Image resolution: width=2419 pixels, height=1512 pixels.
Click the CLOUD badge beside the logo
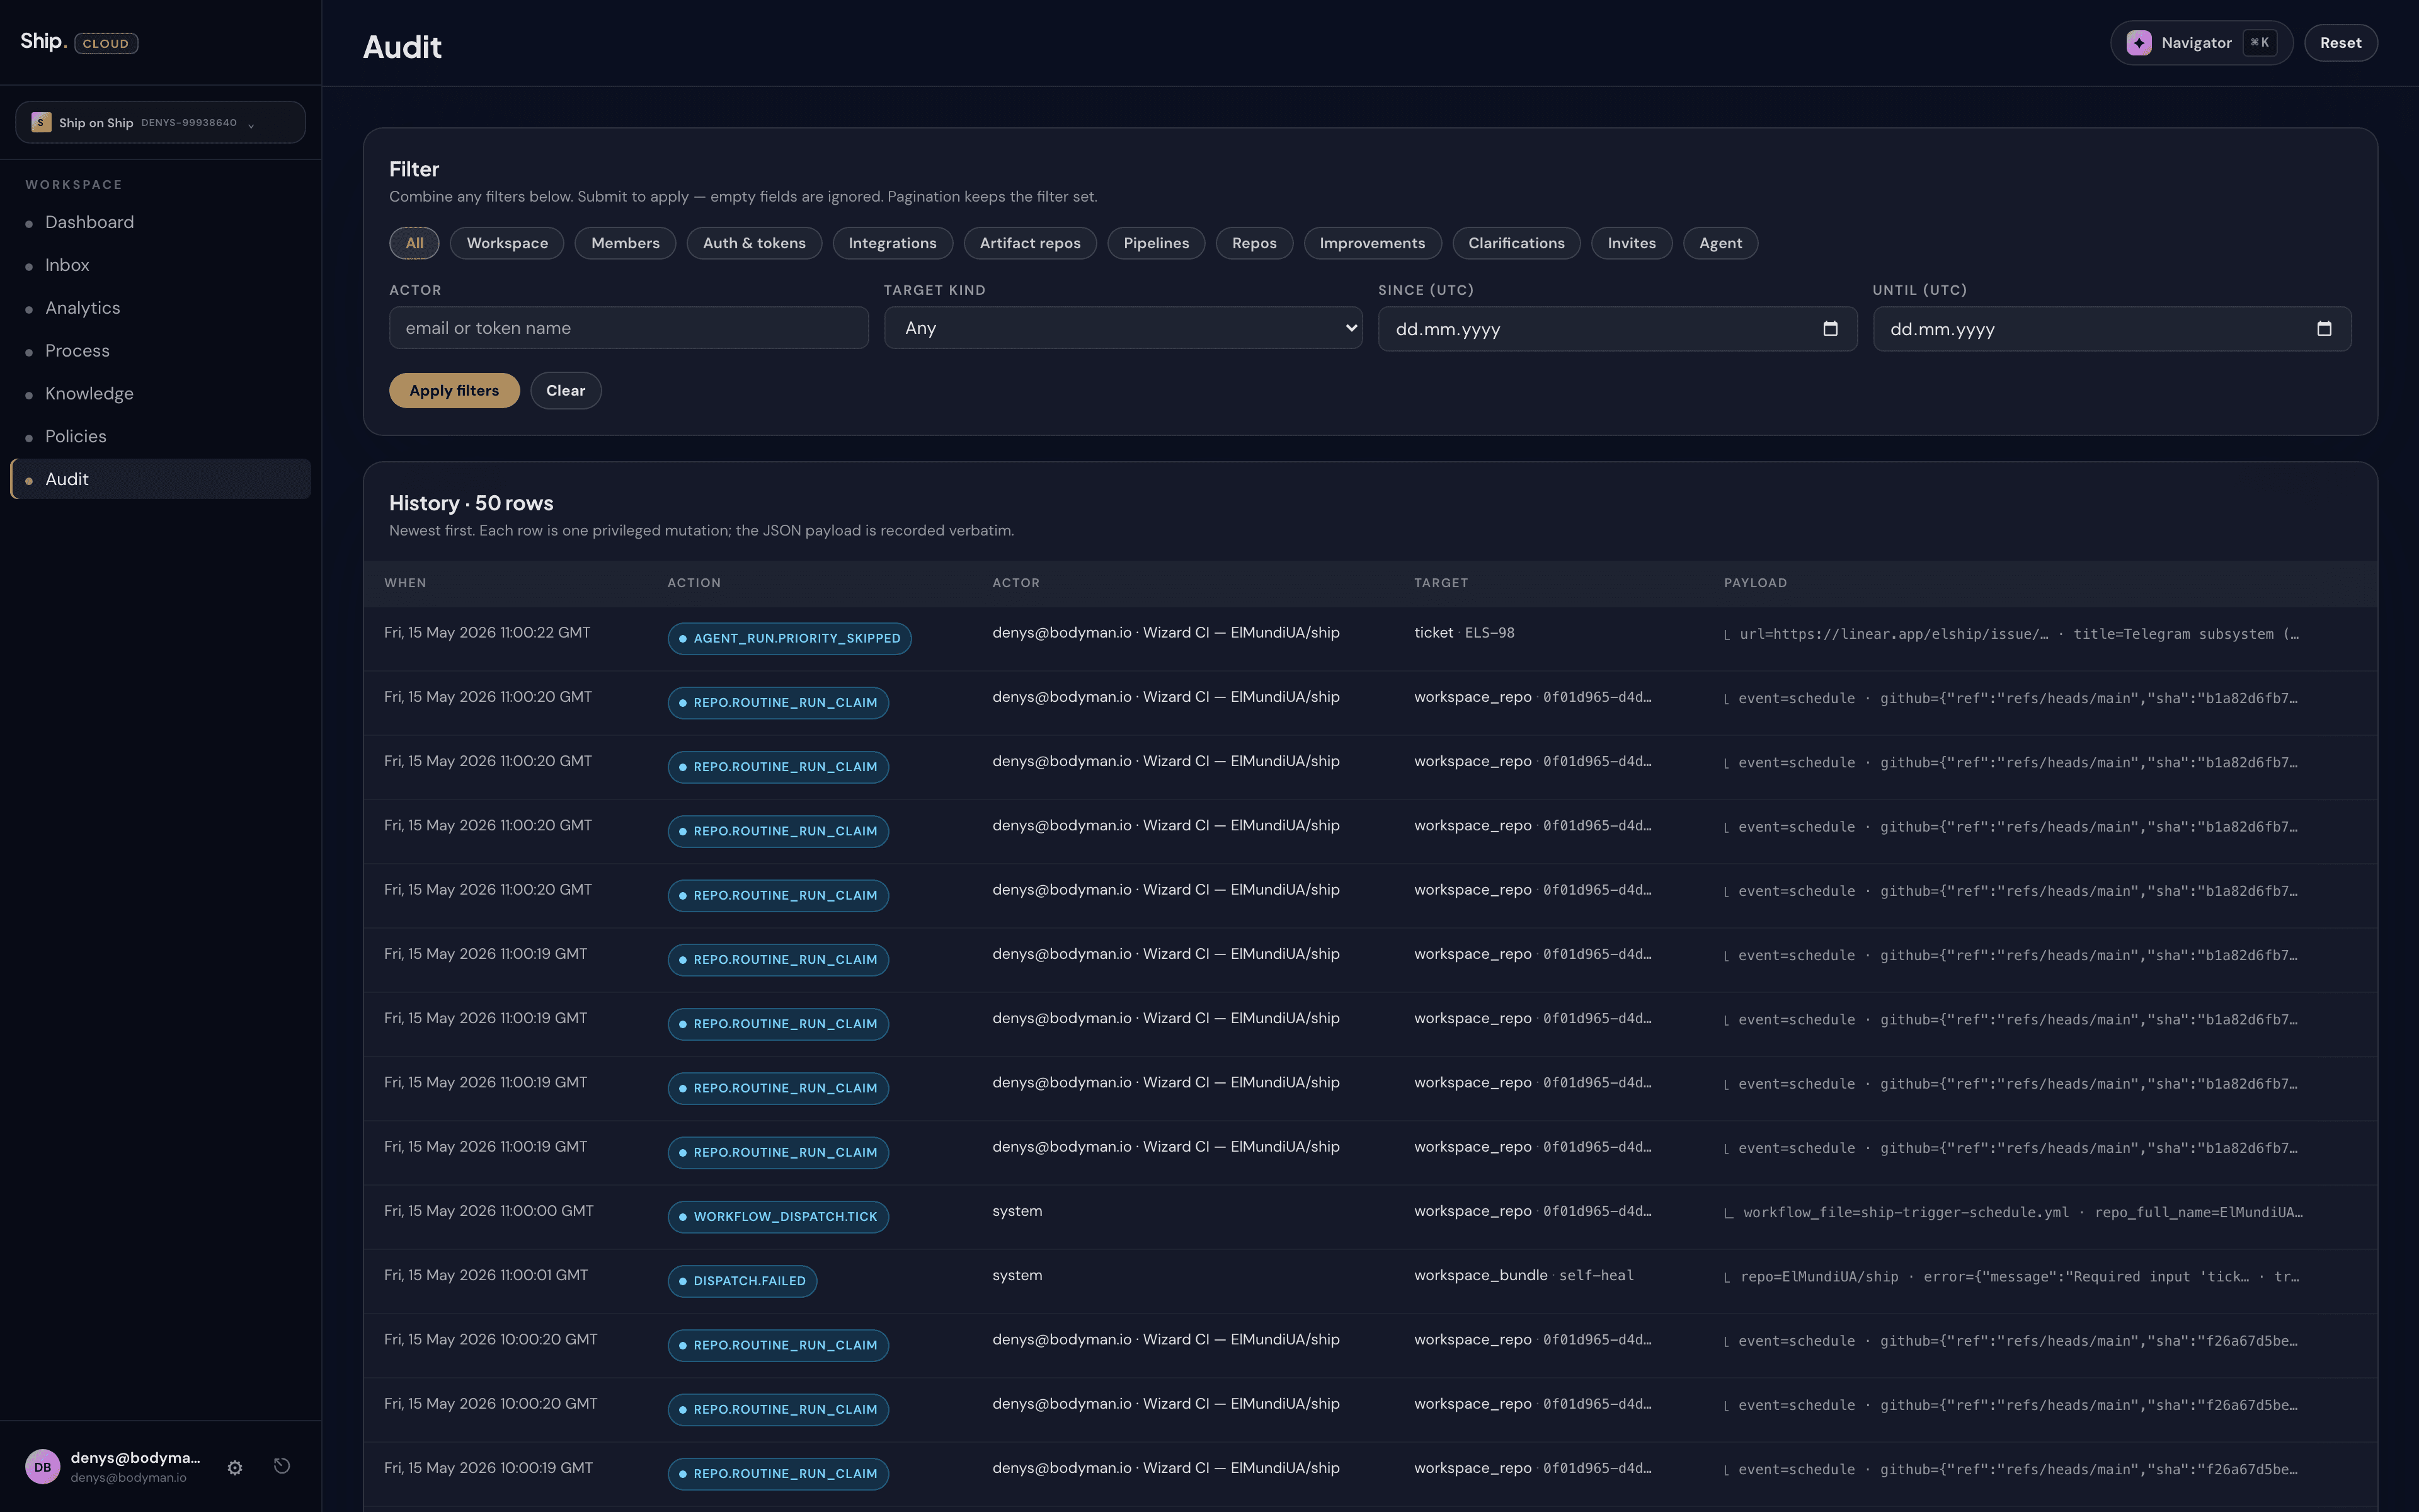(106, 44)
